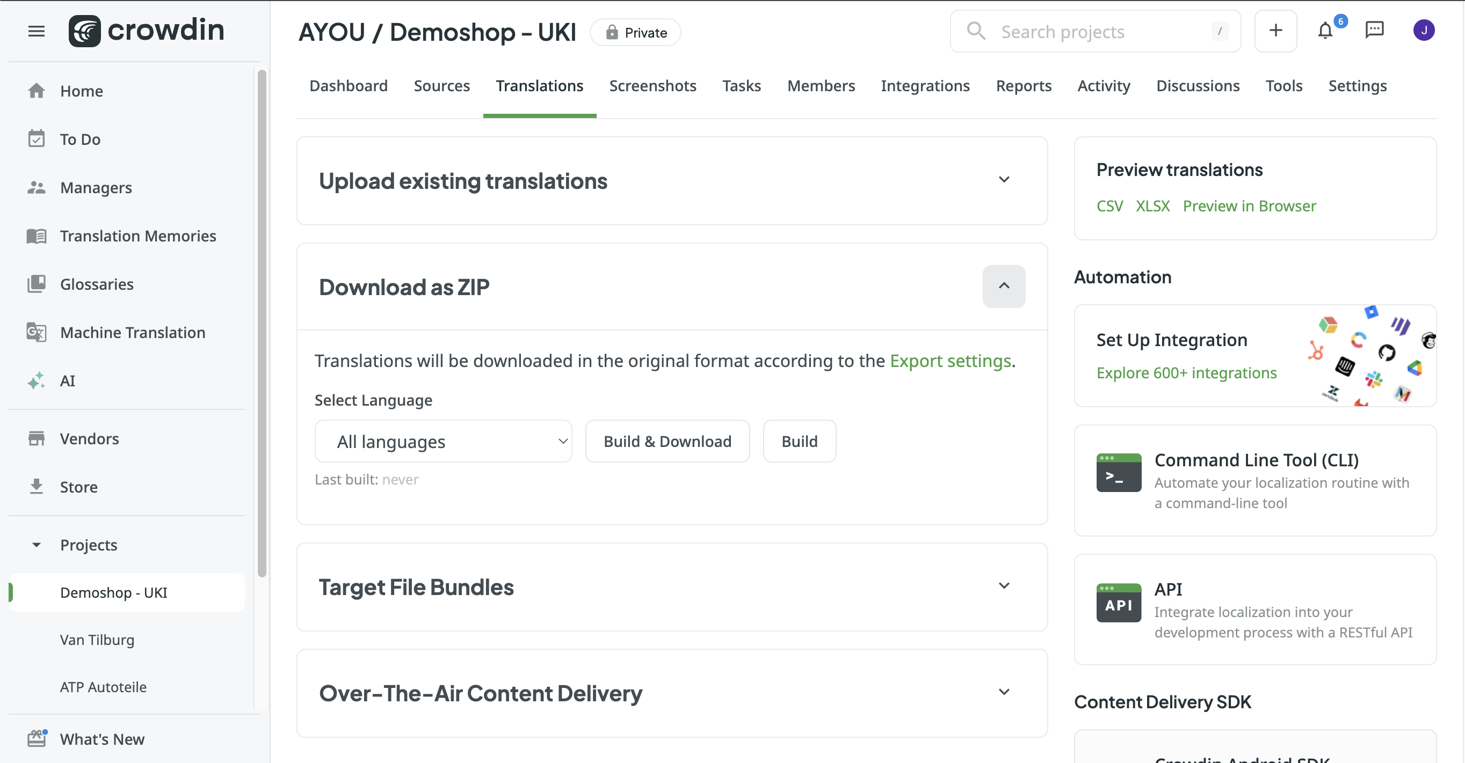Screen dimensions: 1465x763
Task: Expand Upload existing translations section
Action: click(1004, 180)
